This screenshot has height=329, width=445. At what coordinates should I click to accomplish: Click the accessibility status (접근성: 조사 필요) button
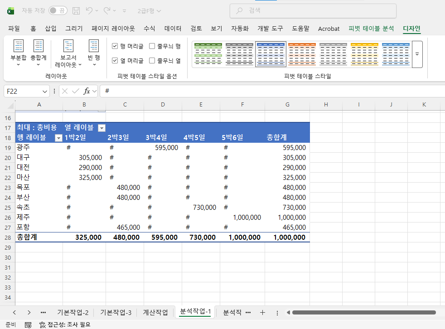(x=65, y=324)
